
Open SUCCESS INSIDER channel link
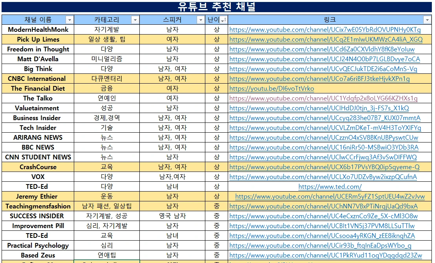pyautogui.click(x=324, y=216)
